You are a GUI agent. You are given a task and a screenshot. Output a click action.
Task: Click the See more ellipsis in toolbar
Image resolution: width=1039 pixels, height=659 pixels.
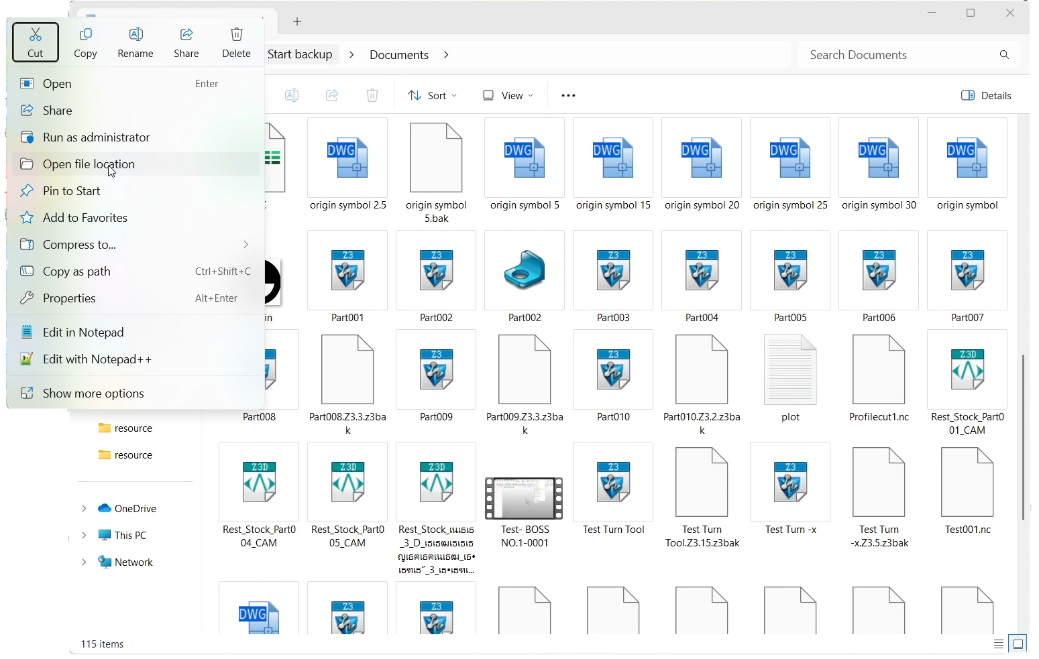point(568,96)
